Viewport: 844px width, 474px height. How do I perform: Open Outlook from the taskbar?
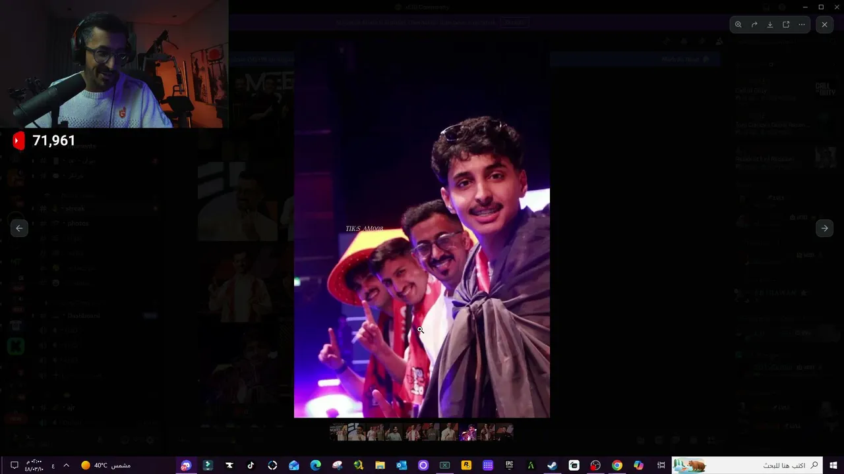pyautogui.click(x=402, y=465)
